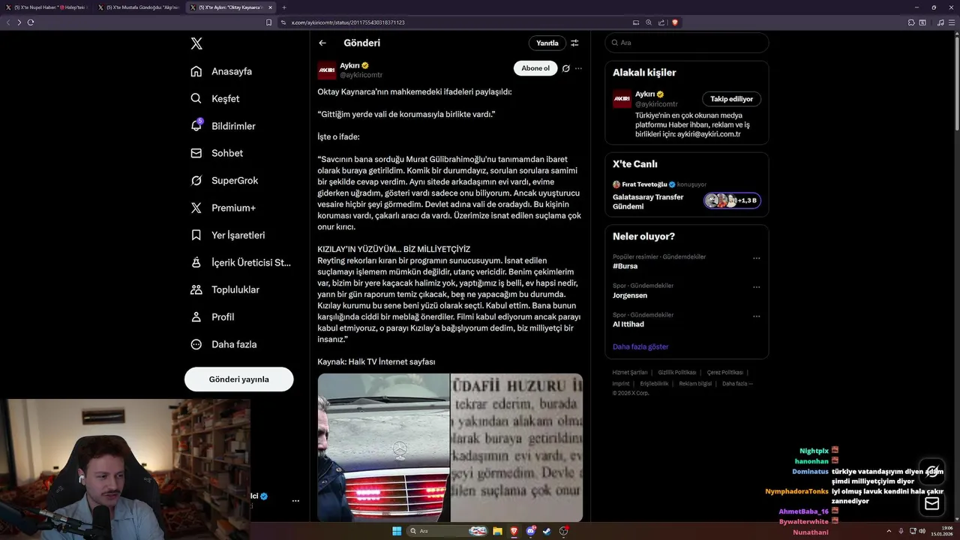Open Profil from the sidebar
This screenshot has width=960, height=540.
click(x=212, y=317)
